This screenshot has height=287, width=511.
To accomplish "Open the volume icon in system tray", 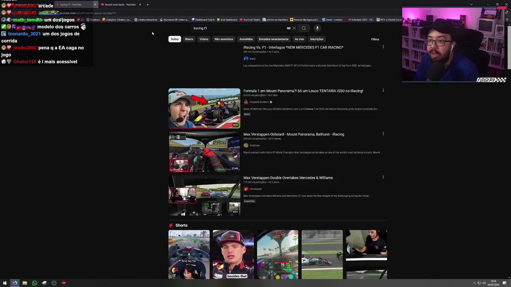I will point(484,283).
